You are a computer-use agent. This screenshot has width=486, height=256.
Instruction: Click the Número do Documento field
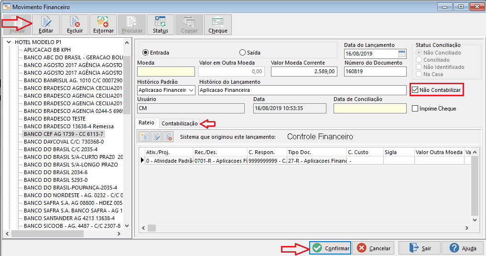click(x=375, y=71)
